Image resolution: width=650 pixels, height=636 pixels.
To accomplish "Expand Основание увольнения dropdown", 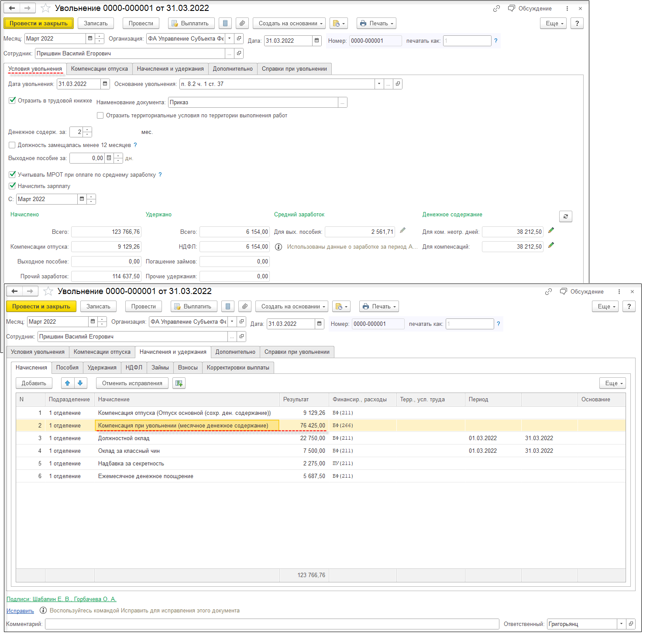I will 379,84.
